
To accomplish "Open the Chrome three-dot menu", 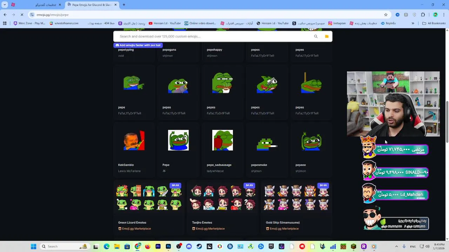I will [444, 15].
